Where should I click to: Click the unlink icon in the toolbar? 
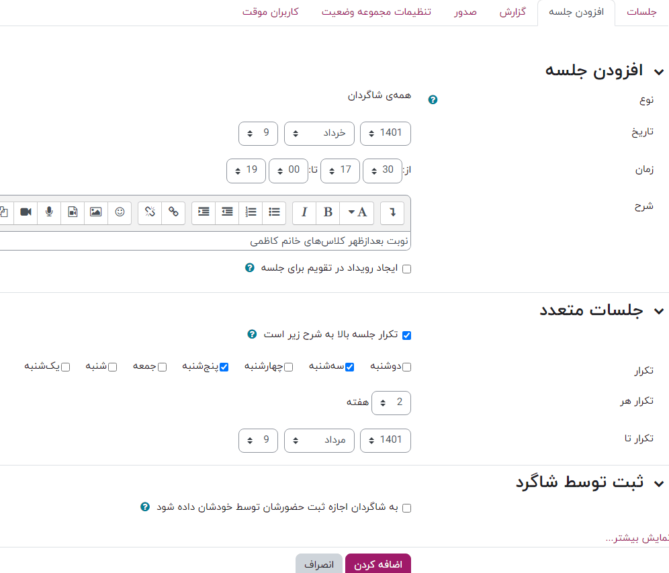[149, 212]
